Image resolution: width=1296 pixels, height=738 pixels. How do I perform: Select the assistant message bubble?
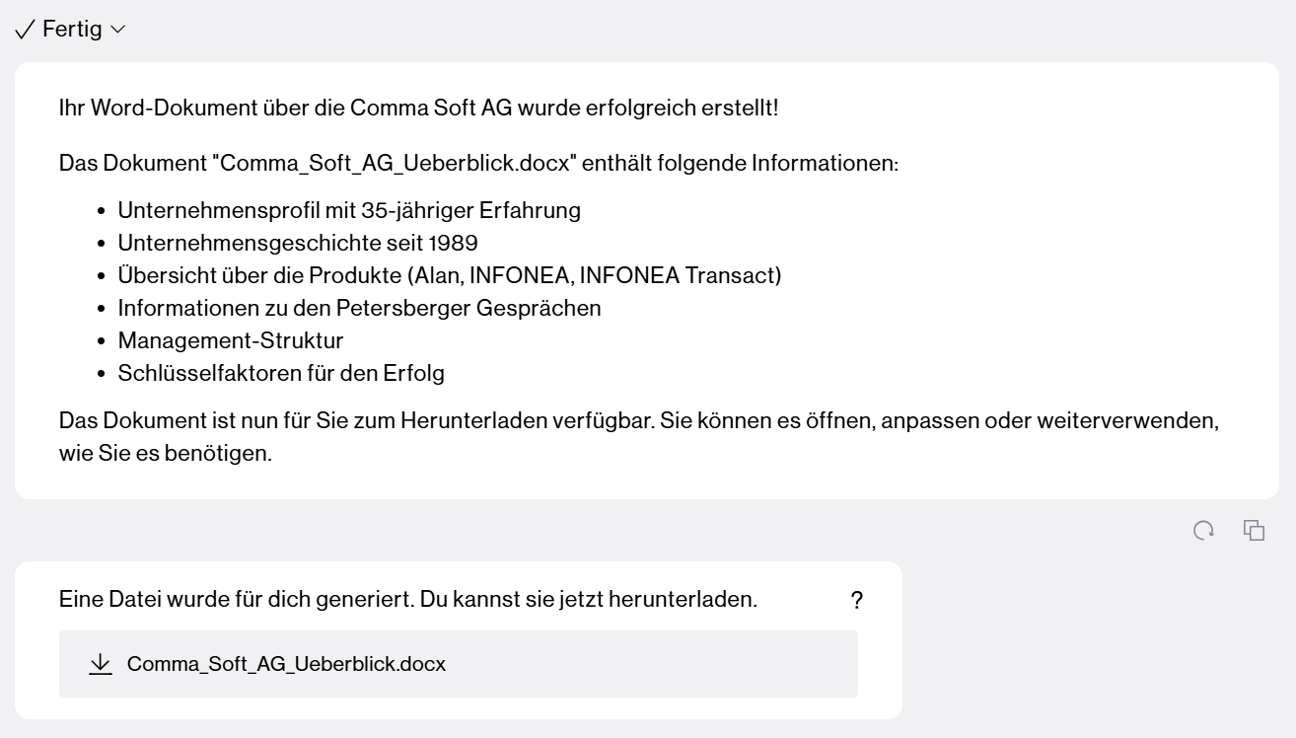coord(648,281)
